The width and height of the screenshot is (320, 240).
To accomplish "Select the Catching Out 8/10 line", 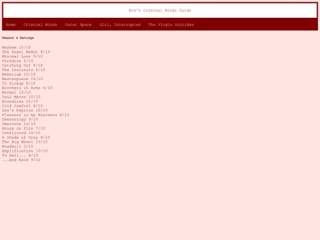I will click(23, 65).
